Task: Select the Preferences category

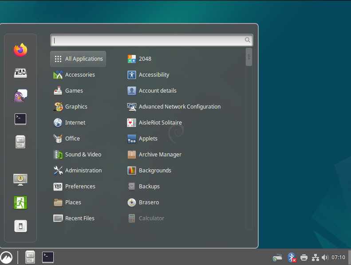Action: 74,187
